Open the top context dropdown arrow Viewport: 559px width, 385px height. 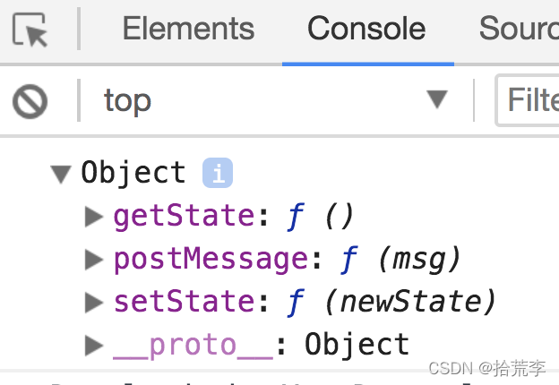point(437,99)
